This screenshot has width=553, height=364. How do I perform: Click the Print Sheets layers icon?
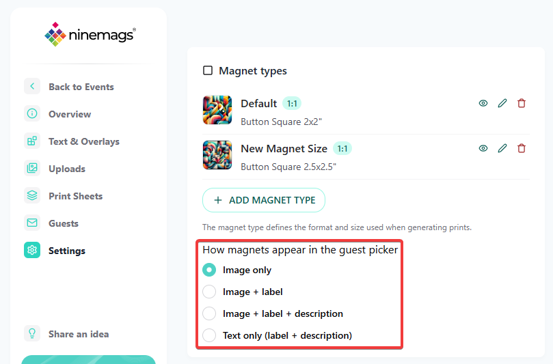(x=32, y=195)
